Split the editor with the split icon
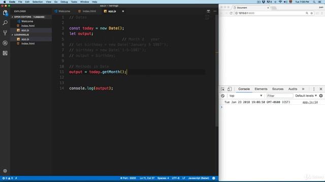 [208, 11]
